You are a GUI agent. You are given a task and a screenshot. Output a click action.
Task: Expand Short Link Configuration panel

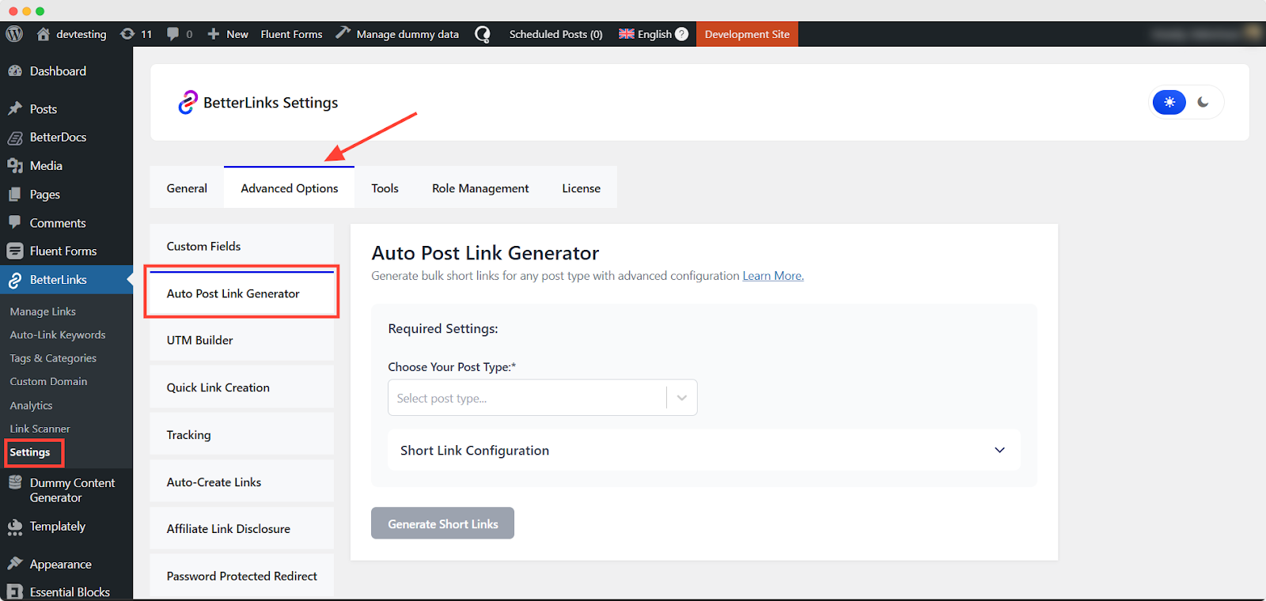pyautogui.click(x=703, y=450)
